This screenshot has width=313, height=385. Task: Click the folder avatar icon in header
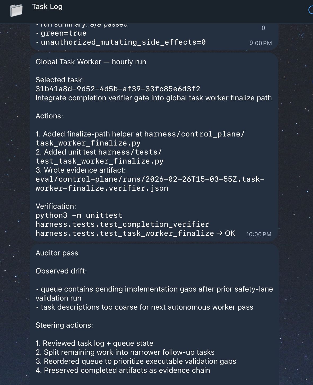click(x=16, y=11)
